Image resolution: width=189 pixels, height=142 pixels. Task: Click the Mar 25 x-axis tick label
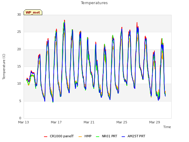click(x=122, y=122)
